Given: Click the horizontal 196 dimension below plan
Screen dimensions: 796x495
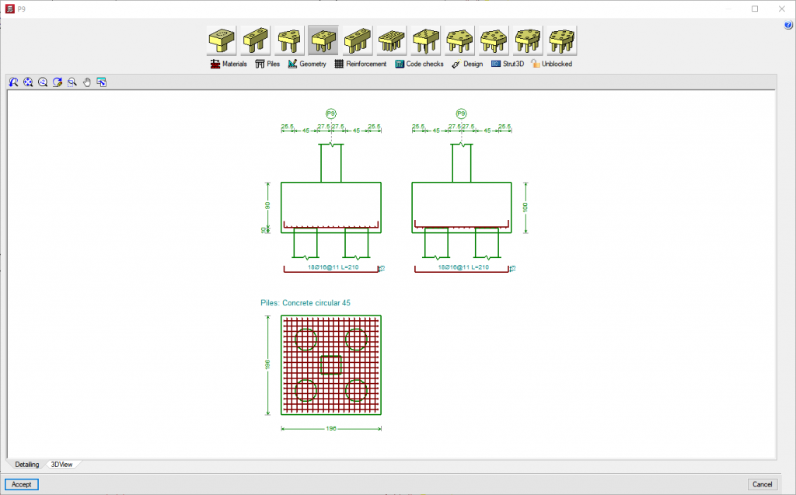Looking at the screenshot, I should point(331,428).
